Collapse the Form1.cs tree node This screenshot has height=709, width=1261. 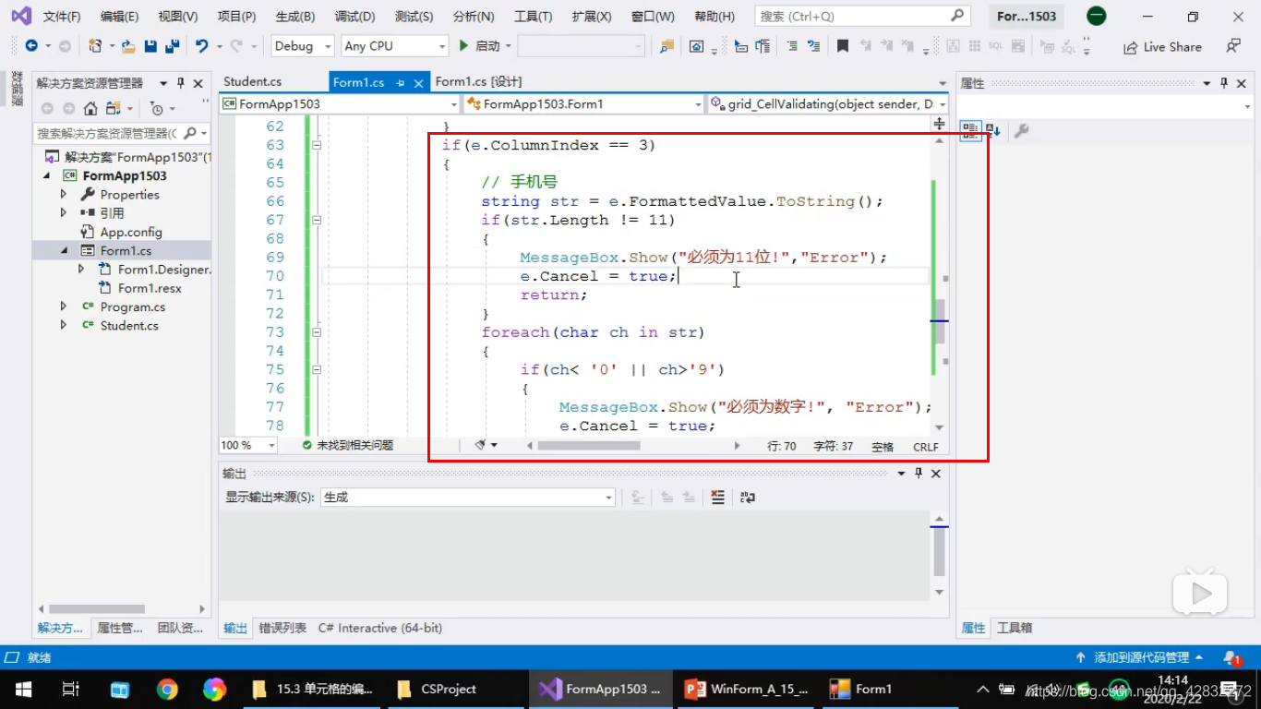click(x=63, y=250)
